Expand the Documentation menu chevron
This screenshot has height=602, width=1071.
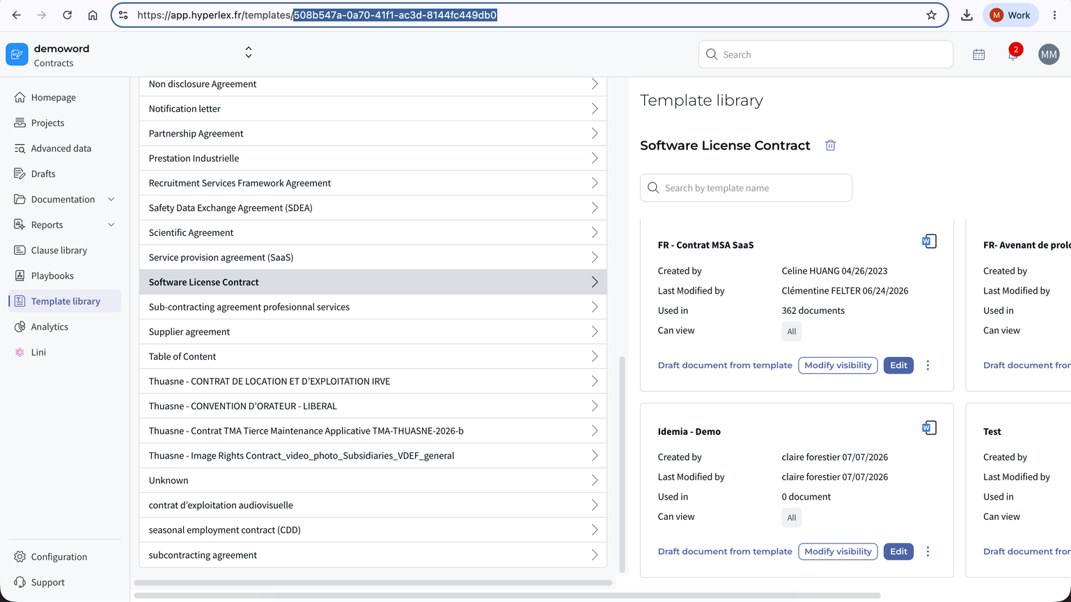click(111, 200)
